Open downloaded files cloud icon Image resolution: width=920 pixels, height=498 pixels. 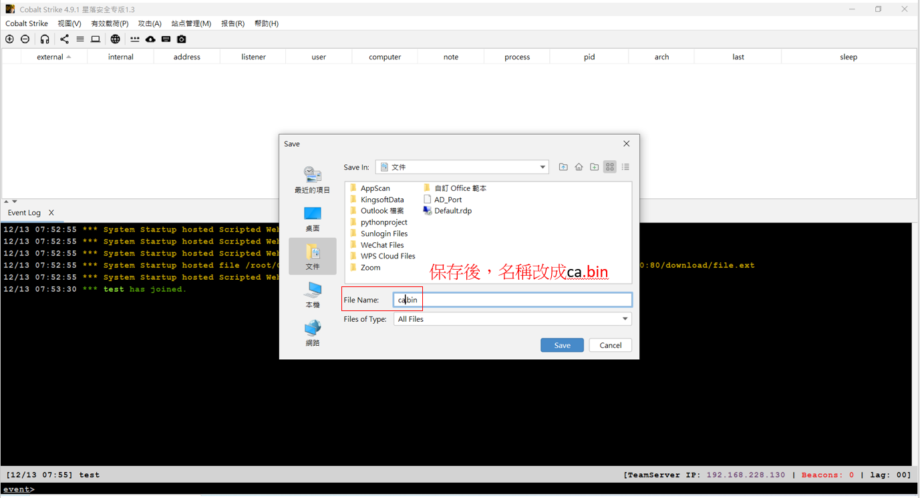(x=150, y=39)
